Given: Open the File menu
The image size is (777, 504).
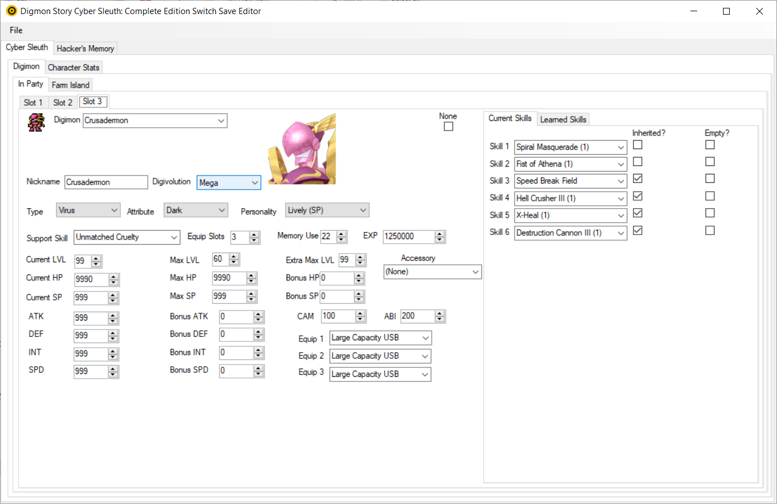Looking at the screenshot, I should pos(16,30).
